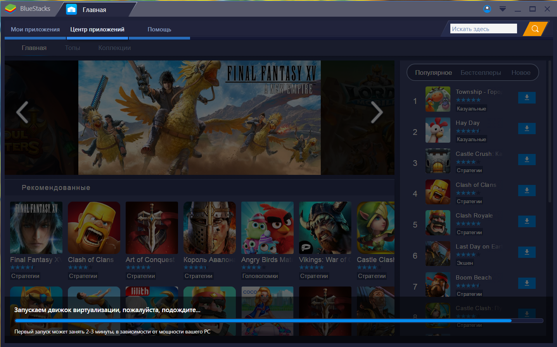The width and height of the screenshot is (557, 347).
Task: Open the Angry Birds Match recommended thumbnail
Action: click(267, 228)
